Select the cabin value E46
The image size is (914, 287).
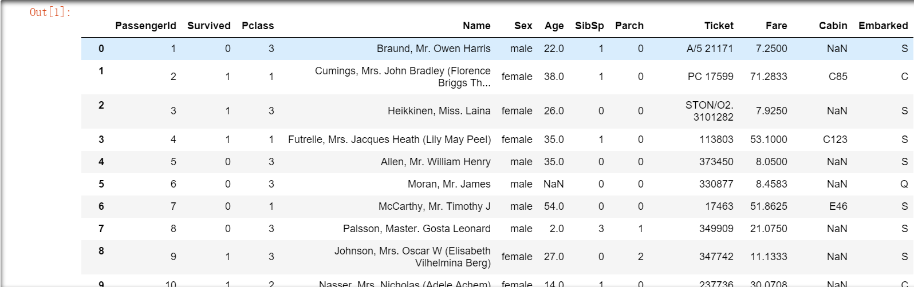tap(838, 206)
